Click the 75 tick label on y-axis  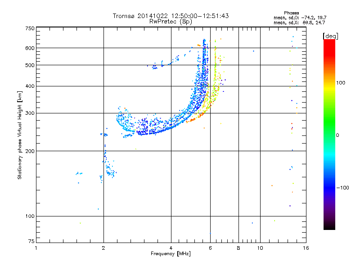point(31,242)
